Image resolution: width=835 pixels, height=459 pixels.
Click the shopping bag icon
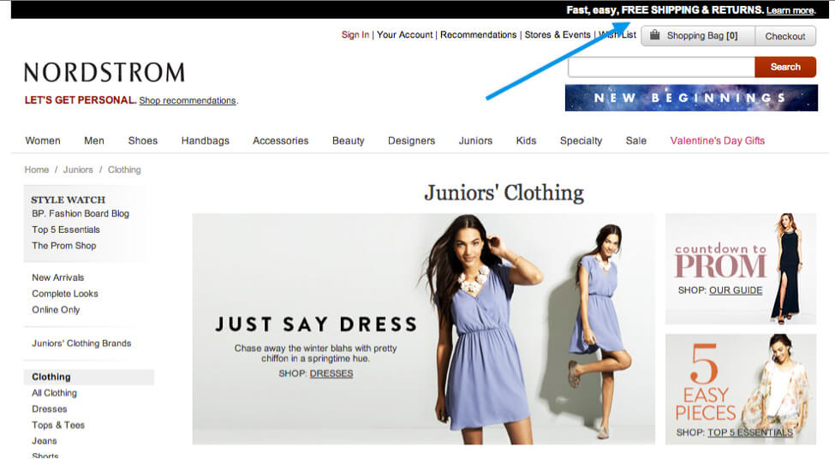coord(655,36)
